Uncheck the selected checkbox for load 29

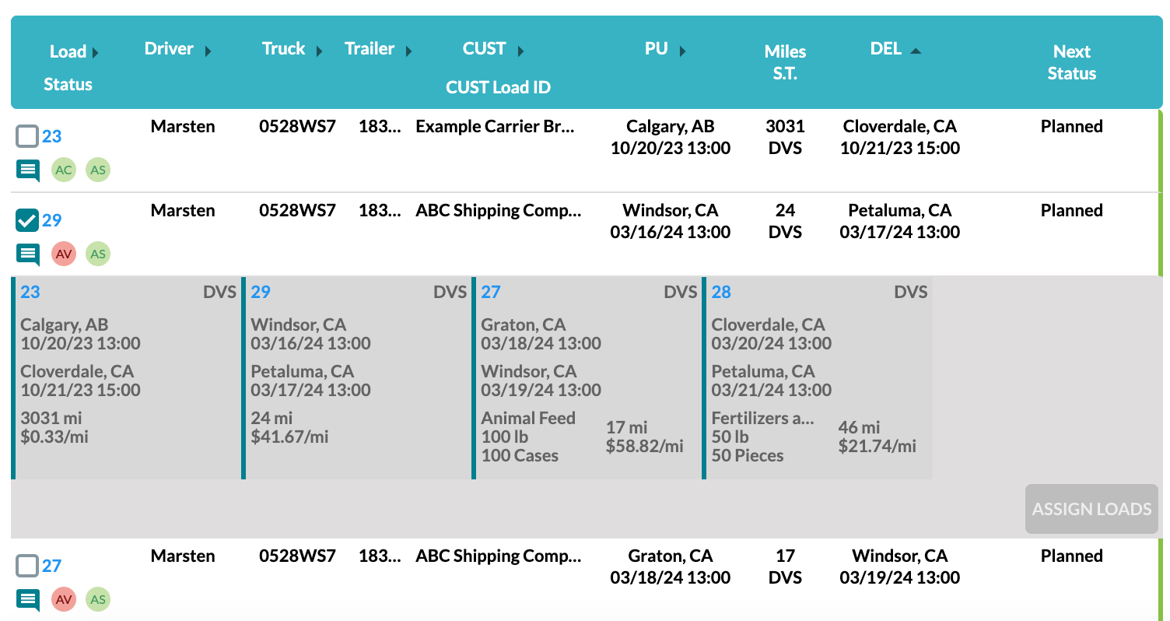(26, 219)
